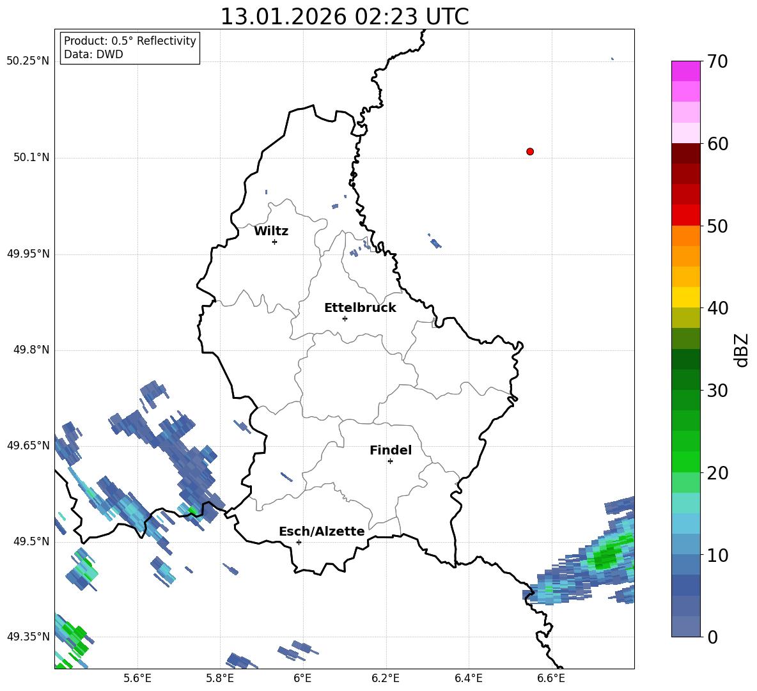Click the 10 value on colorbar
Screen dimensions: 757x691
click(x=717, y=555)
